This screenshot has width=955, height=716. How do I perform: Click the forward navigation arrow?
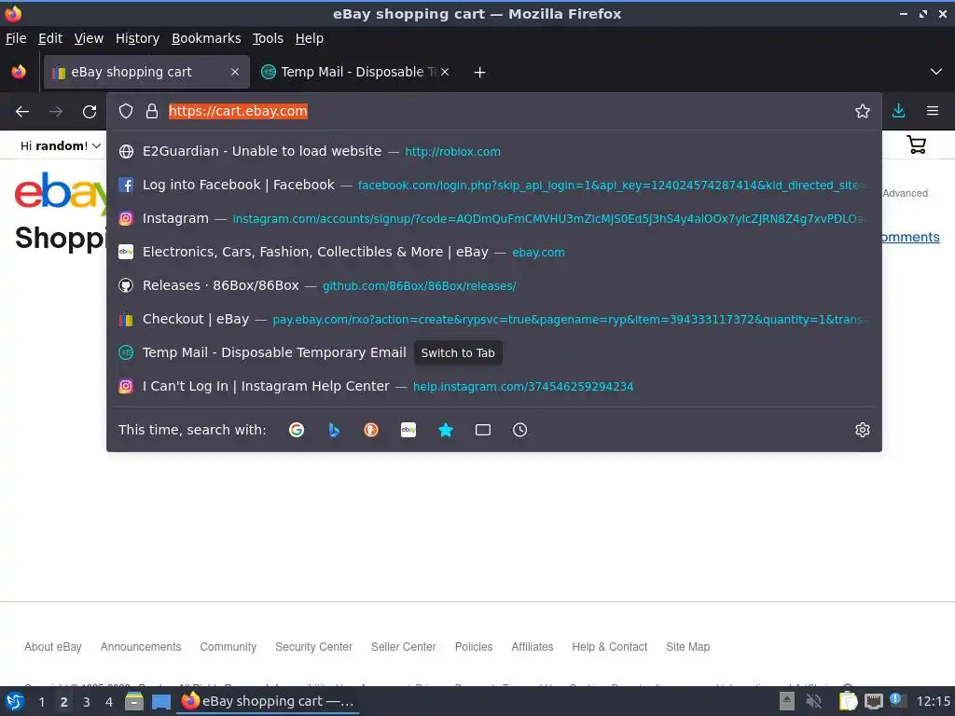click(x=56, y=112)
